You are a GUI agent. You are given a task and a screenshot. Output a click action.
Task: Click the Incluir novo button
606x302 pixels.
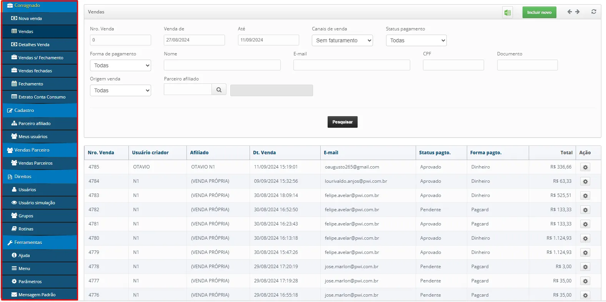point(539,12)
